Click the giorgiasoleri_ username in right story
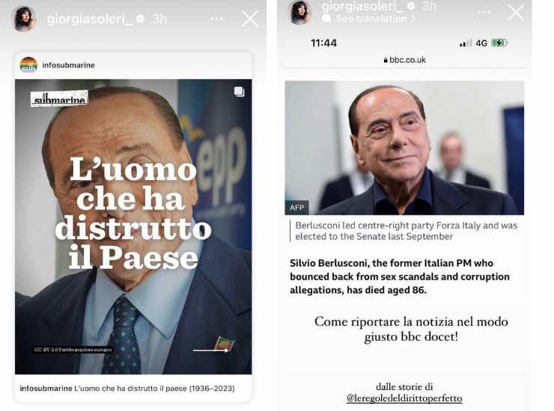554x411 pixels. [x=364, y=6]
